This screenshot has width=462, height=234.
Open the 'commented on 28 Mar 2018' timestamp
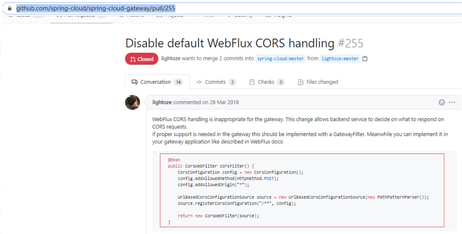point(206,102)
